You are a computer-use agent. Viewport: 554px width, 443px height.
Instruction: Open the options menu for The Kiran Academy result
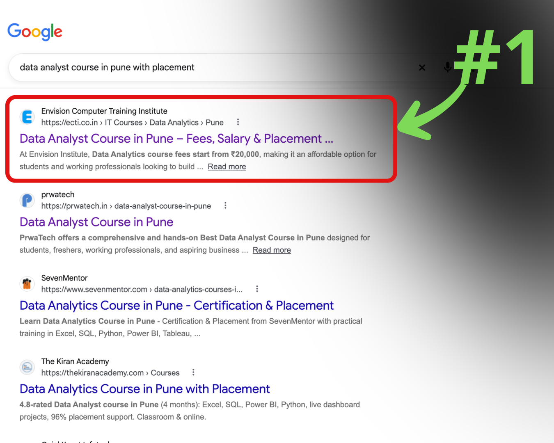(193, 372)
